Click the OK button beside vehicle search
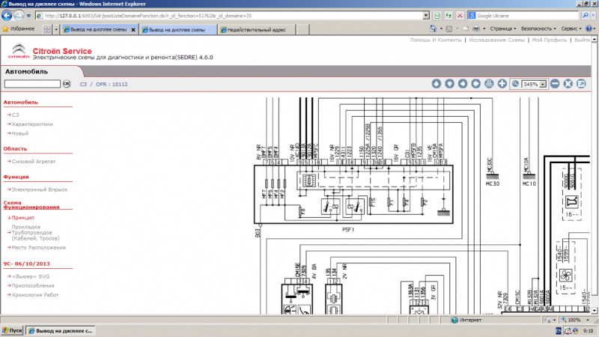599x337 pixels. point(66,84)
